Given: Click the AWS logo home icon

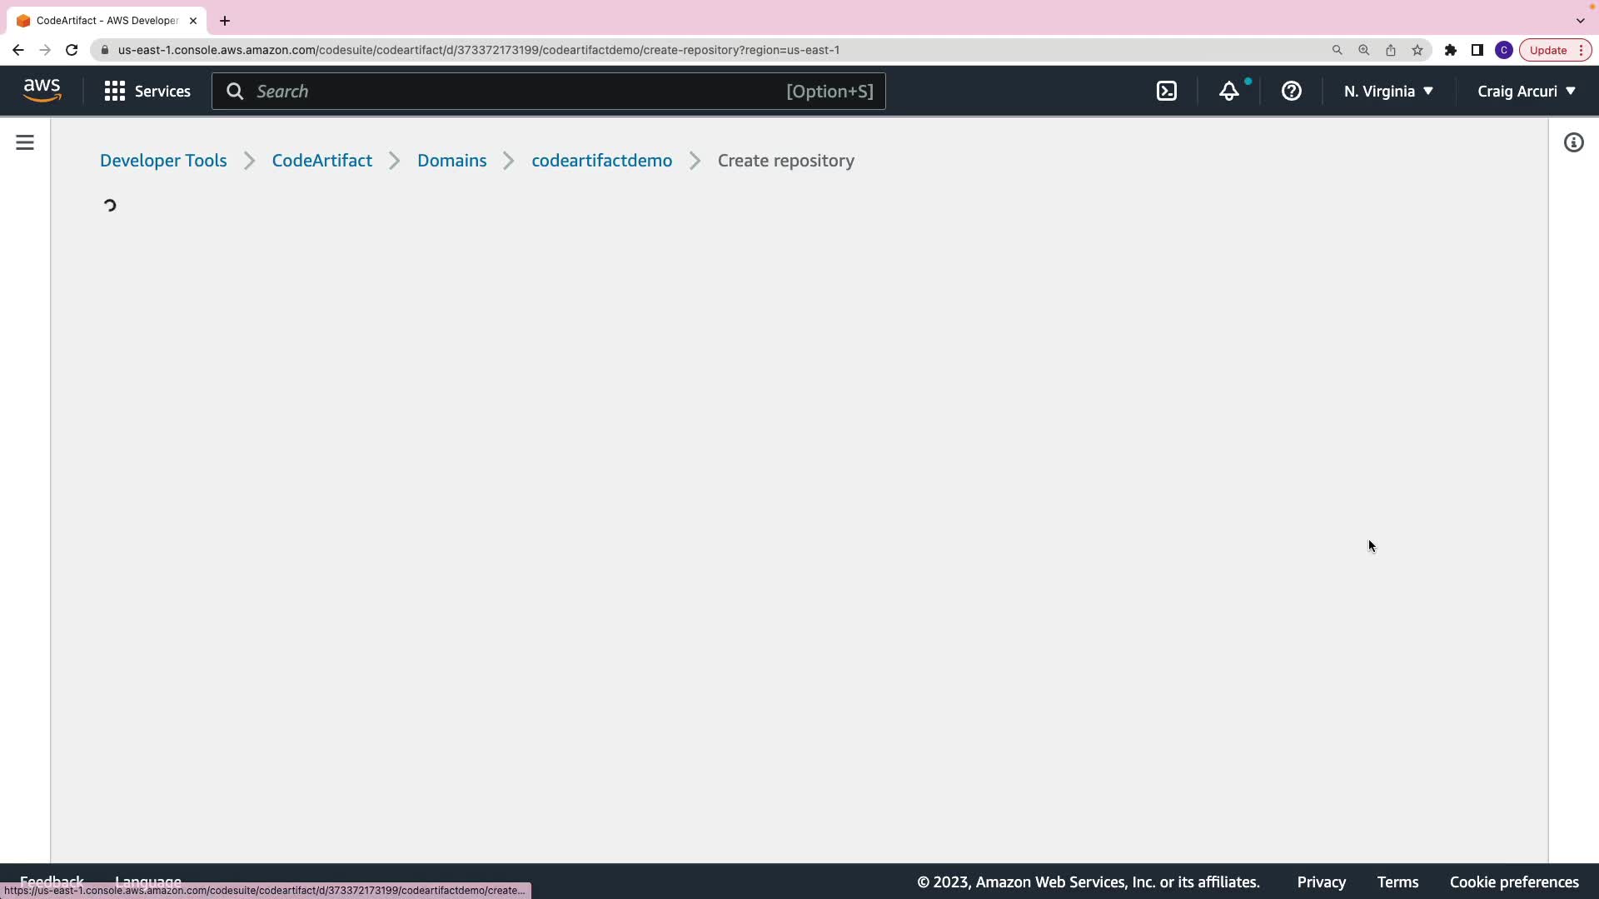Looking at the screenshot, I should point(42,90).
